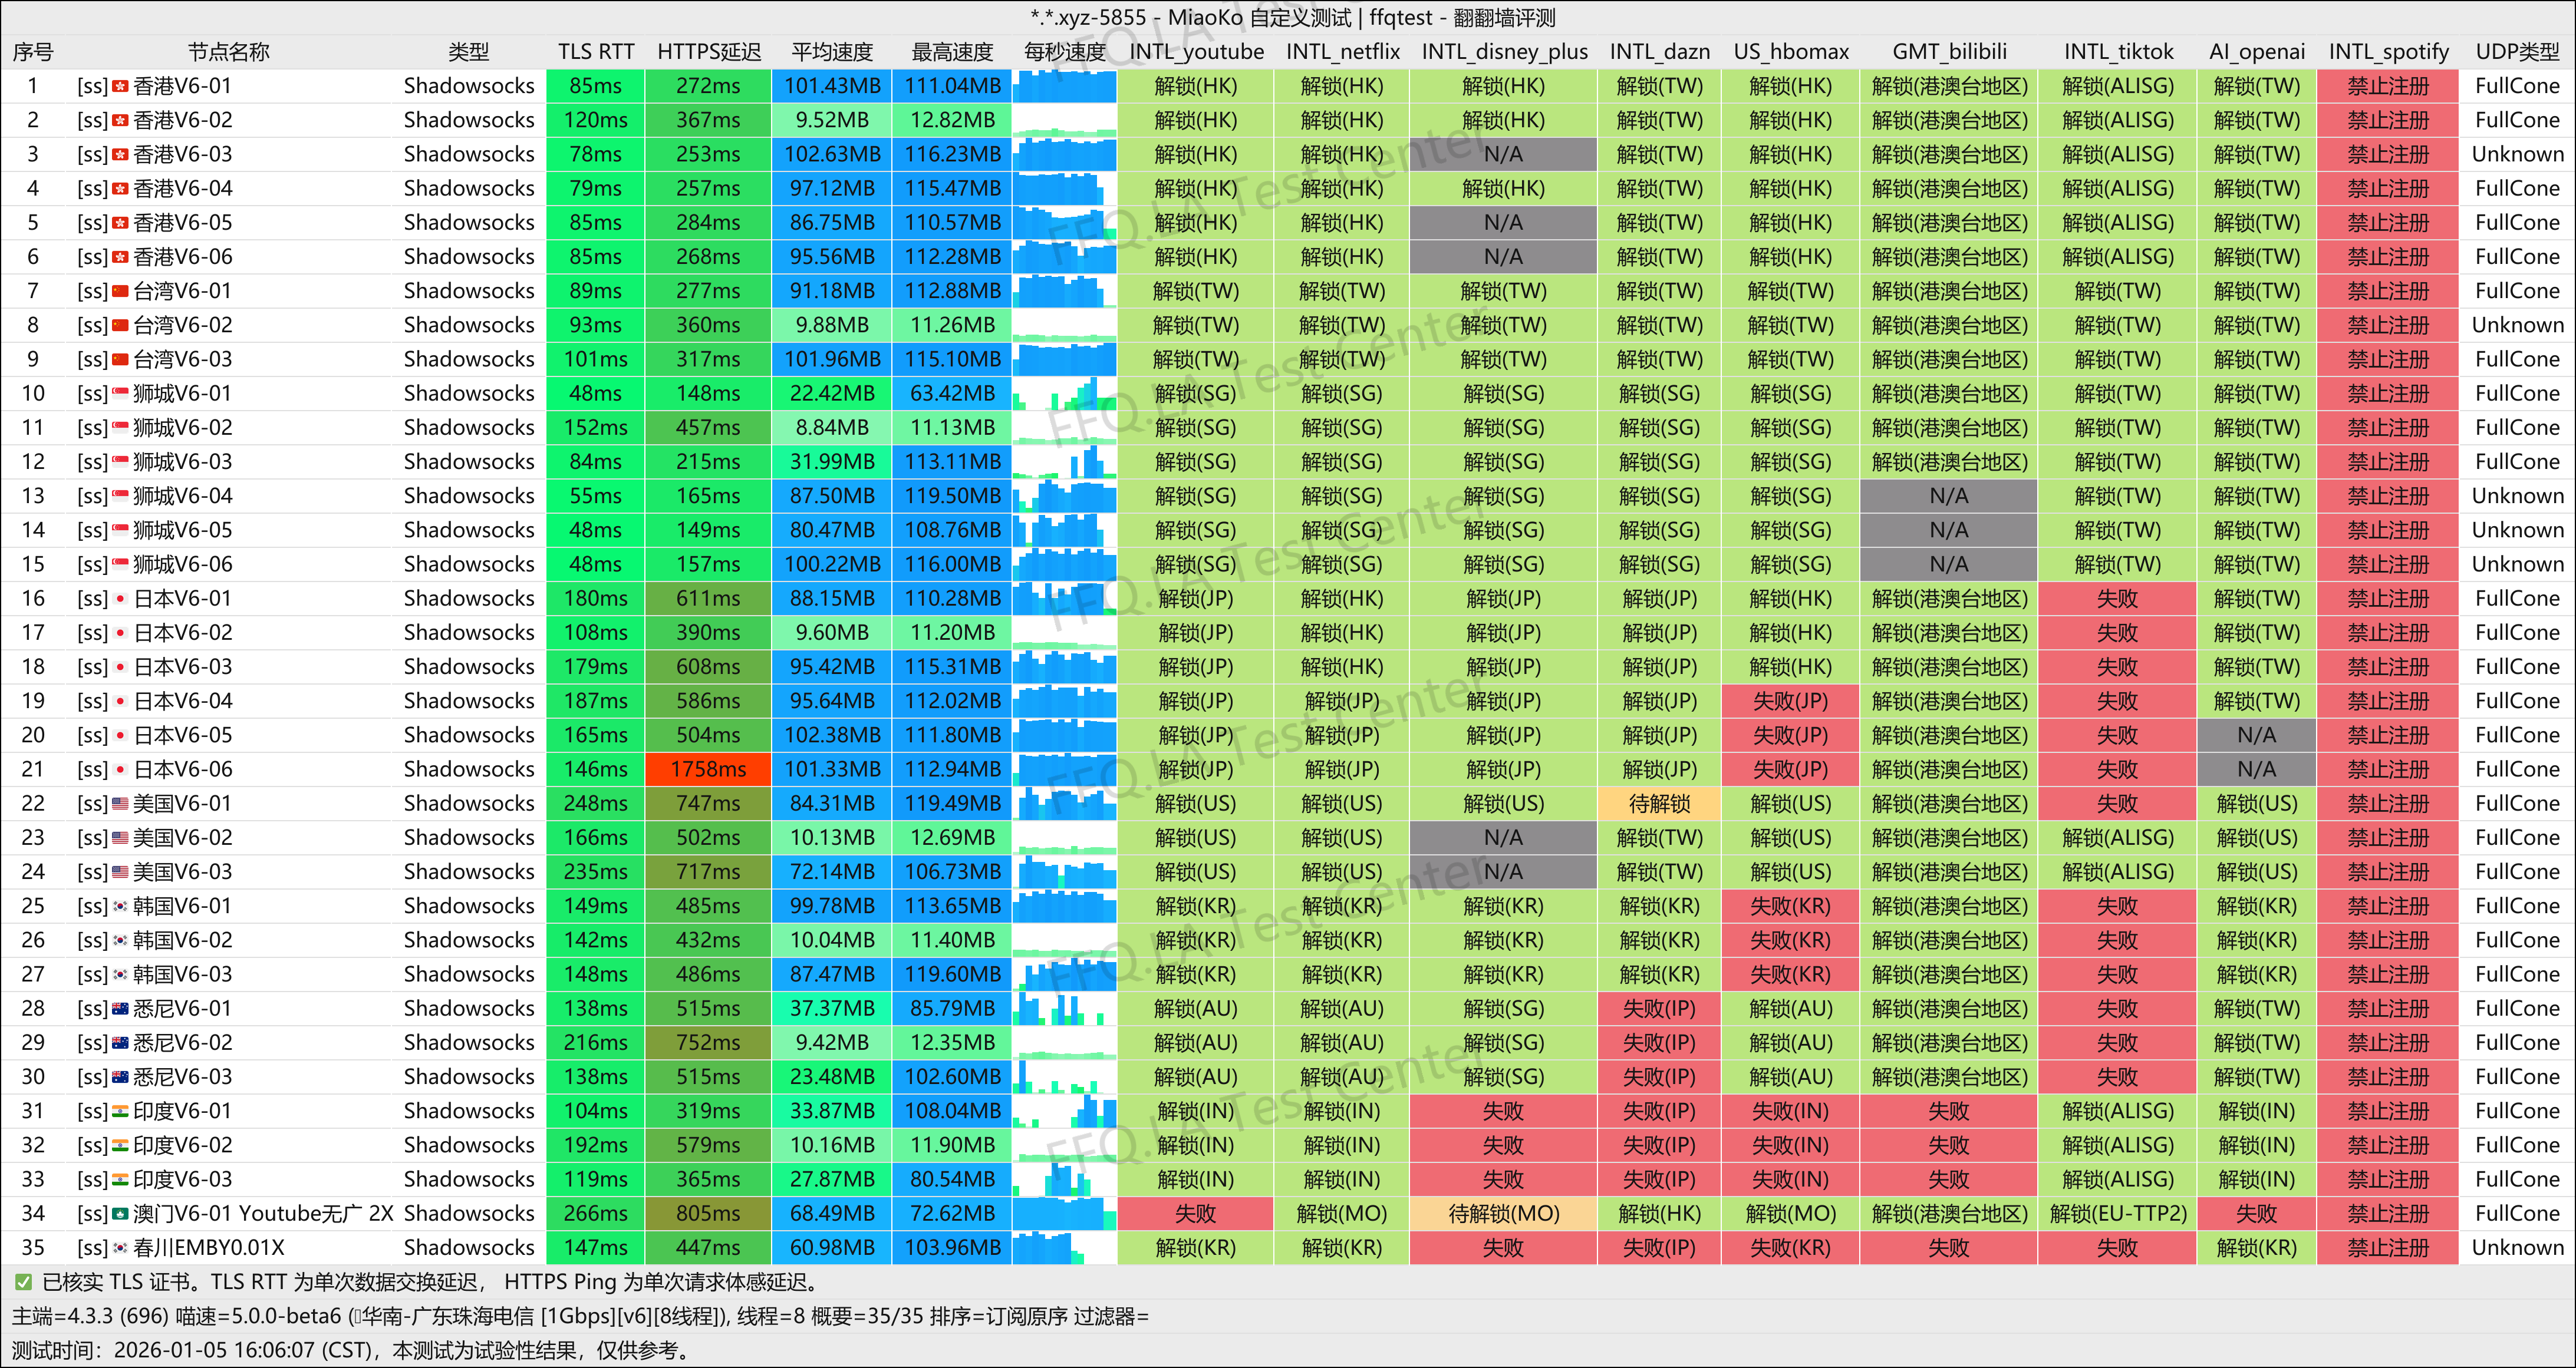Image resolution: width=2576 pixels, height=1368 pixels.
Task: Click the Australia flag beside 悉尼V6-01
Action: pyautogui.click(x=120, y=1009)
